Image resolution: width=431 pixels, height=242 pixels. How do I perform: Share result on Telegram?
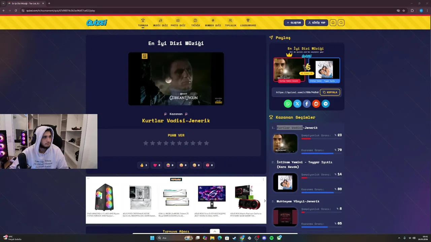[325, 104]
